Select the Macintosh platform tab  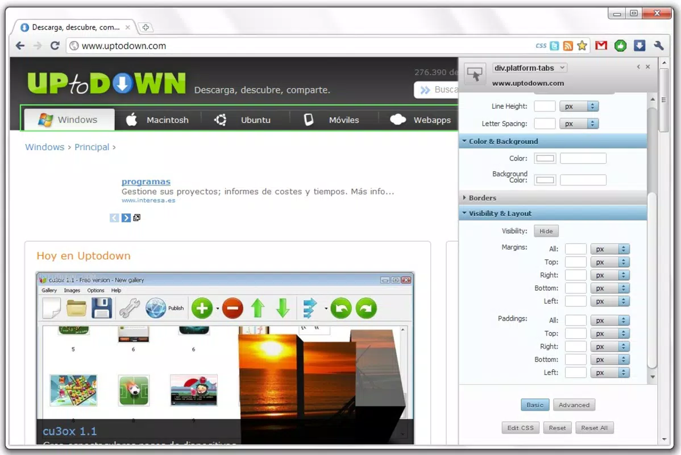(x=157, y=119)
